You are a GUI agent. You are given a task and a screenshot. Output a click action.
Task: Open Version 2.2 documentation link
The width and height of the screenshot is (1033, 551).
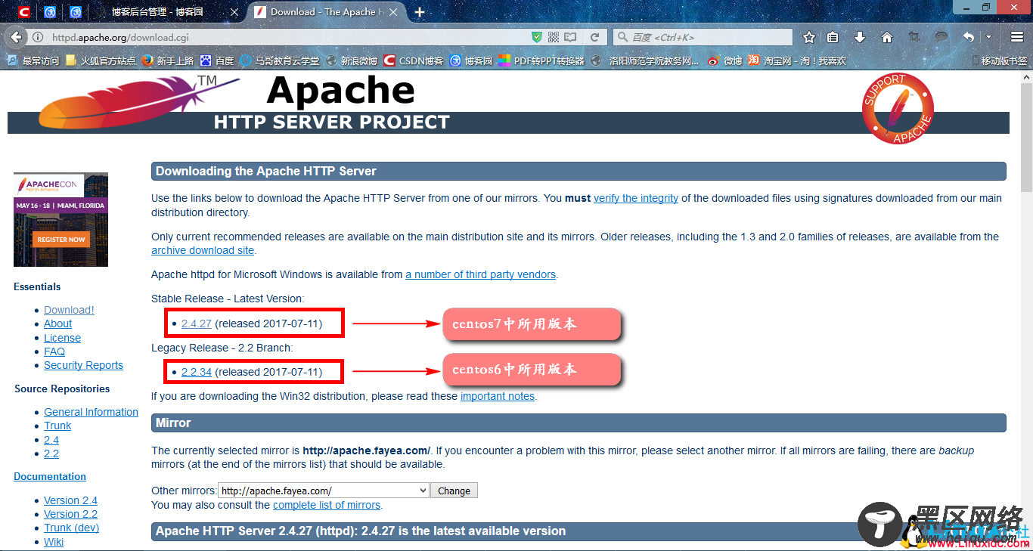pos(70,514)
